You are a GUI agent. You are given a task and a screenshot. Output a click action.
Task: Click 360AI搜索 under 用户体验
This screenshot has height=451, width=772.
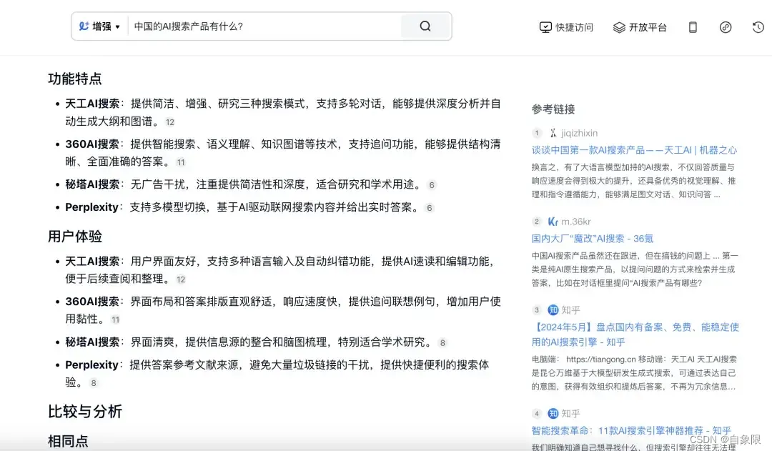point(92,302)
